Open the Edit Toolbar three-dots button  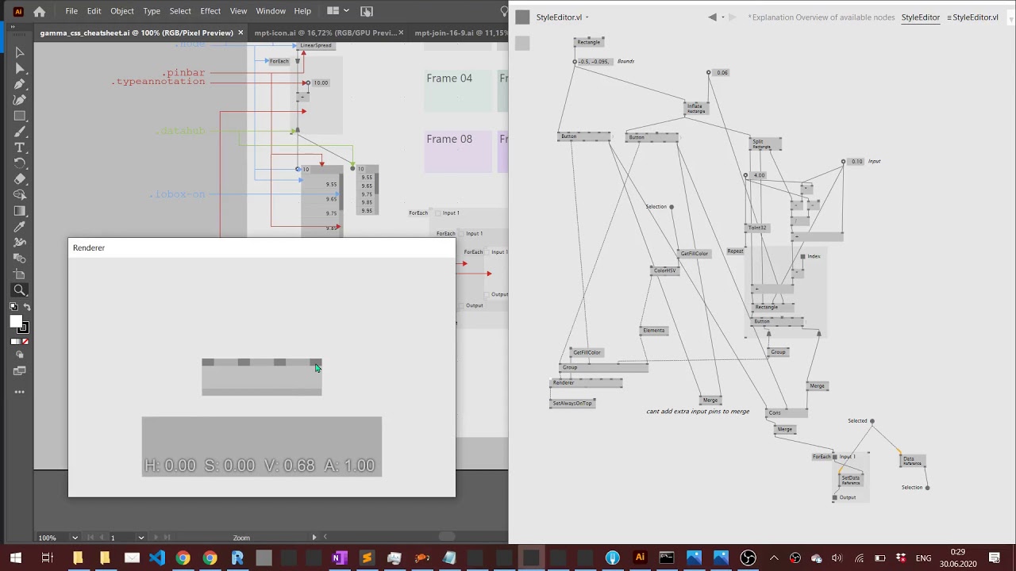click(20, 392)
